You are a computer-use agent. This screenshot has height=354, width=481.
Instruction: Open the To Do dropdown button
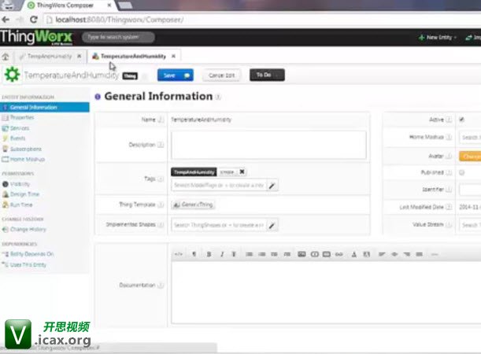[x=267, y=75]
